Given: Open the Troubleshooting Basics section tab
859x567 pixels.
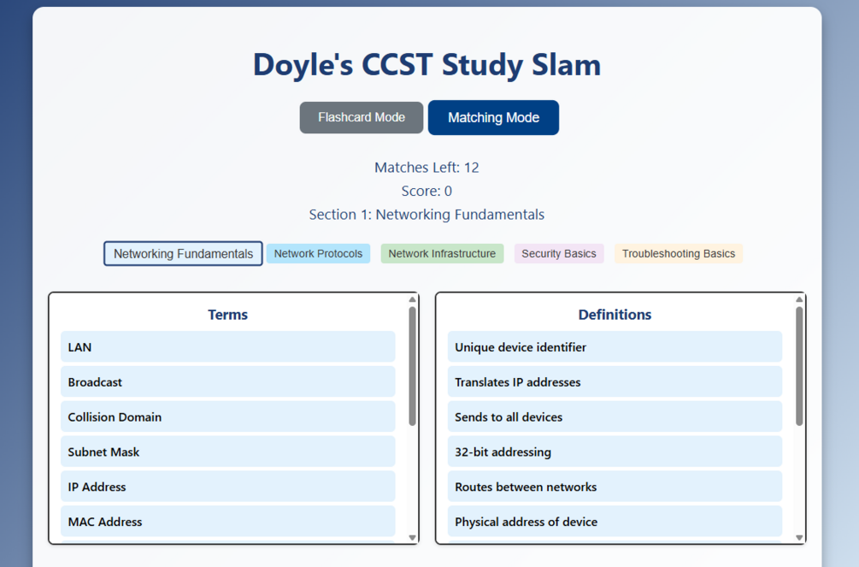Looking at the screenshot, I should tap(678, 254).
